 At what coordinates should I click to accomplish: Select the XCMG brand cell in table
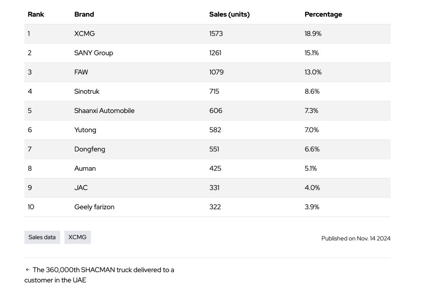[85, 34]
